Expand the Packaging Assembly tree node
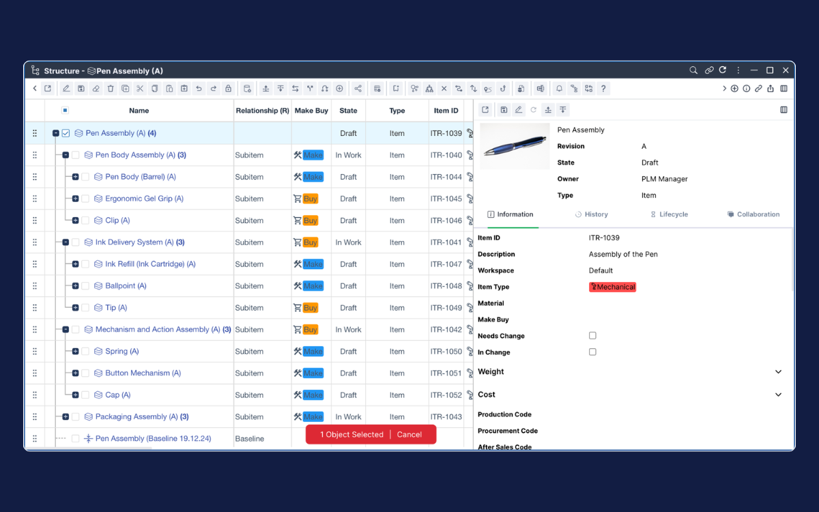Image resolution: width=819 pixels, height=512 pixels. [x=66, y=417]
